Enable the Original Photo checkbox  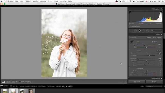click(130, 26)
